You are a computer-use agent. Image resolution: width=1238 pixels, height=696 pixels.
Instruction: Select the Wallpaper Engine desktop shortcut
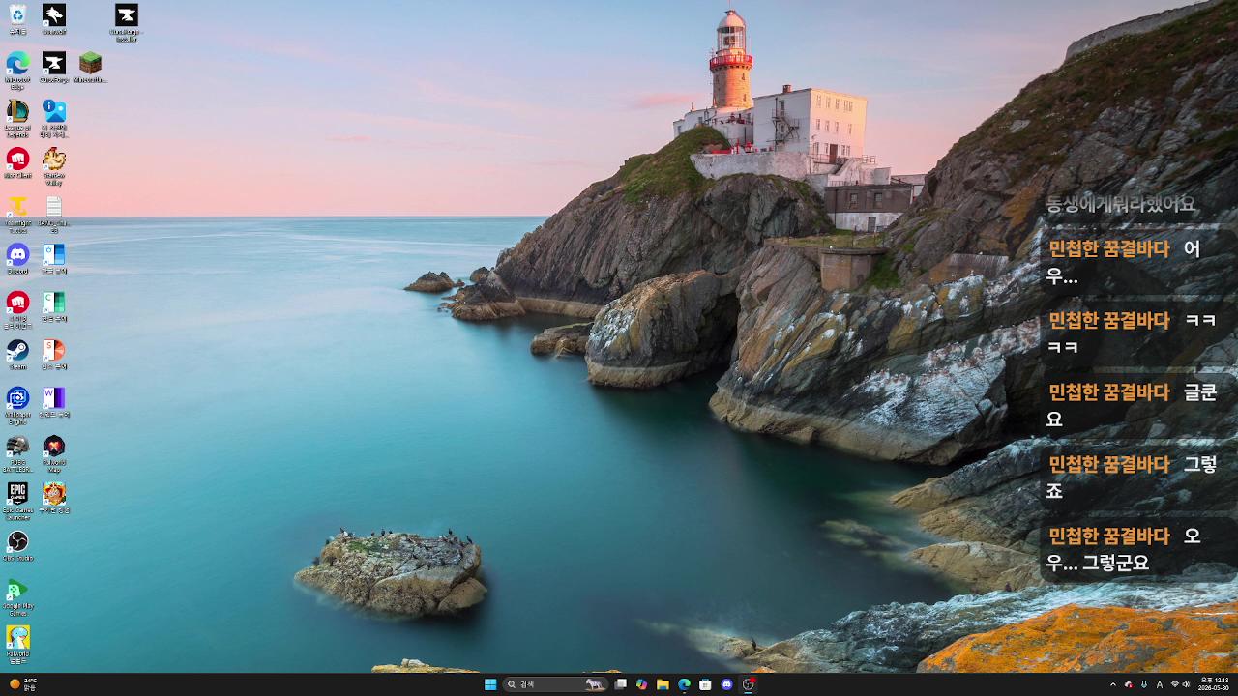[17, 405]
